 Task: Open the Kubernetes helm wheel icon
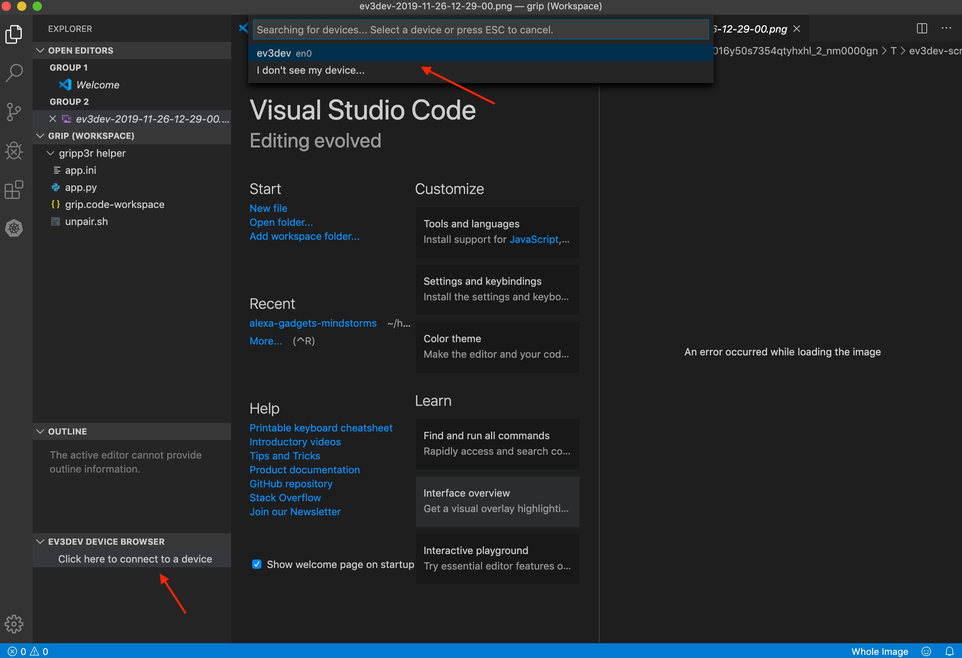click(14, 228)
